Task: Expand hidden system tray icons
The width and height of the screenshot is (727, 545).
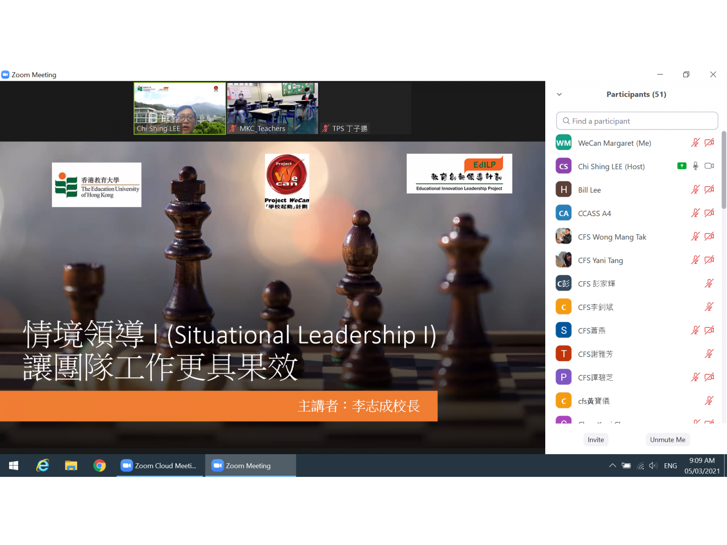Action: (x=612, y=466)
